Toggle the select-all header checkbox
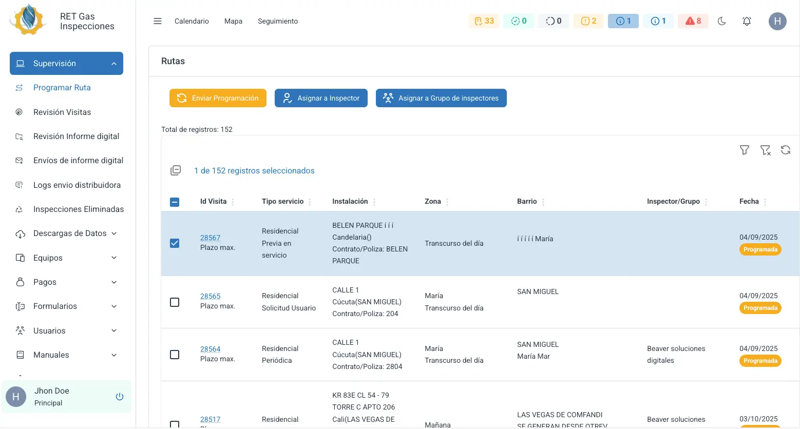Viewport: 800px width, 429px height. click(175, 202)
